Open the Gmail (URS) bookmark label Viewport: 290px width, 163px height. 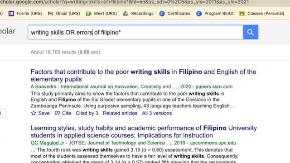68,14
